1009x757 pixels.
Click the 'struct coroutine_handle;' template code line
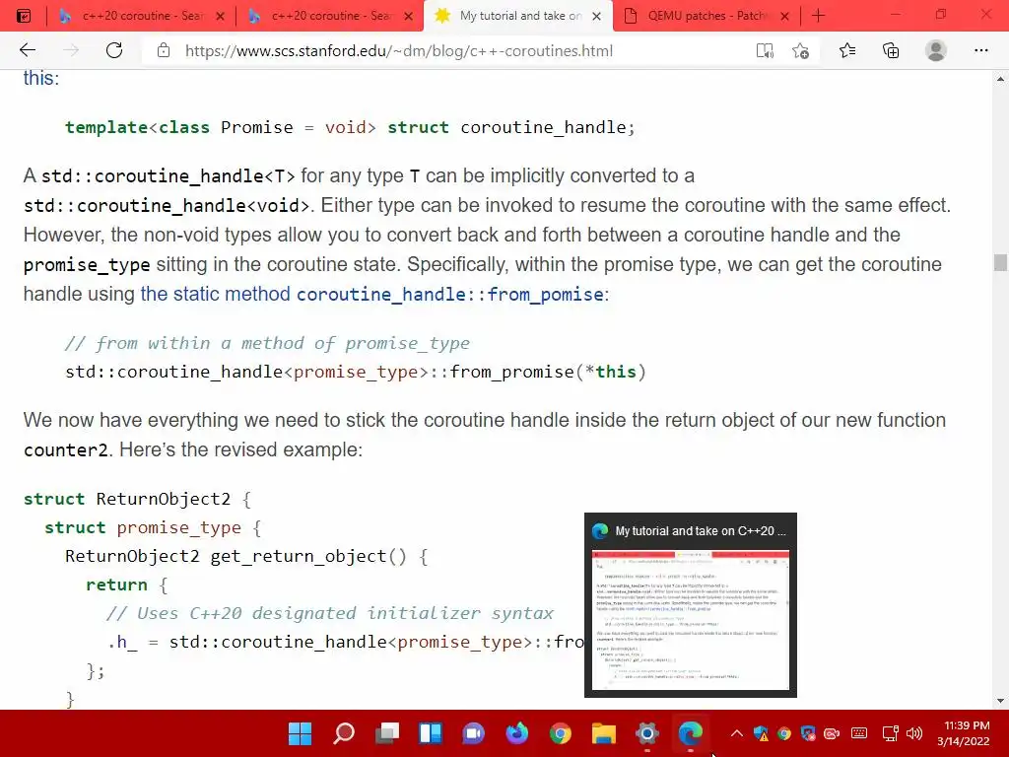tap(350, 127)
